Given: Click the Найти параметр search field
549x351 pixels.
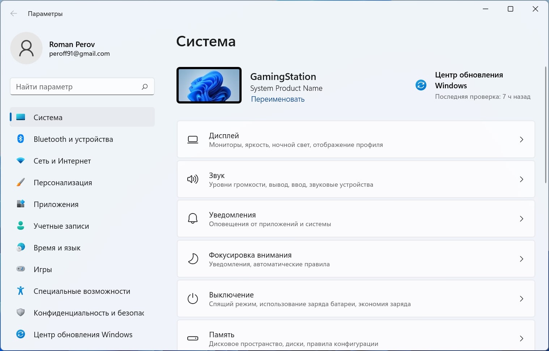Looking at the screenshot, I should (x=82, y=87).
